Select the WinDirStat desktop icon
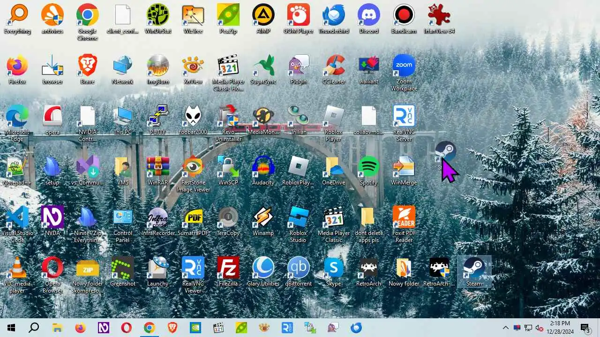Screen dimensions: 600x337 click(x=158, y=19)
